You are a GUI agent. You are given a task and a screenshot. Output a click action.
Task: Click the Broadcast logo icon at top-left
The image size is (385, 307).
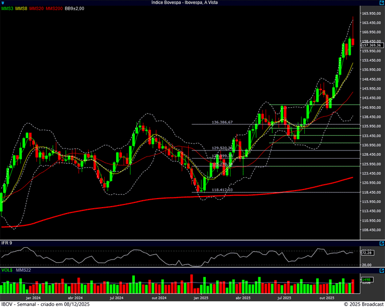point(4,3)
